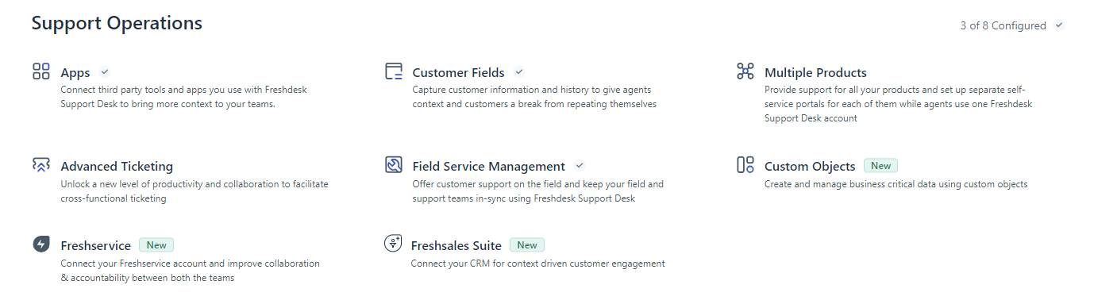Viewport: 1094px width, 304px height.
Task: Open the Custom Objects title link
Action: pyautogui.click(x=810, y=167)
